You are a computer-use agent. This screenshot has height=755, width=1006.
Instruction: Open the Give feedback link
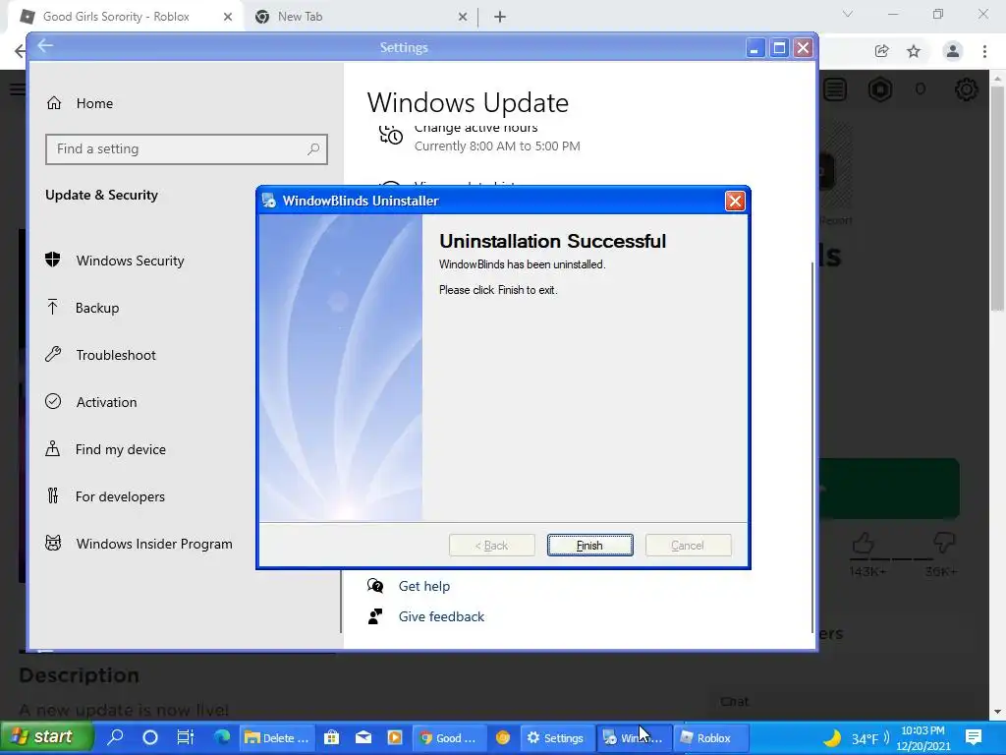tap(441, 616)
